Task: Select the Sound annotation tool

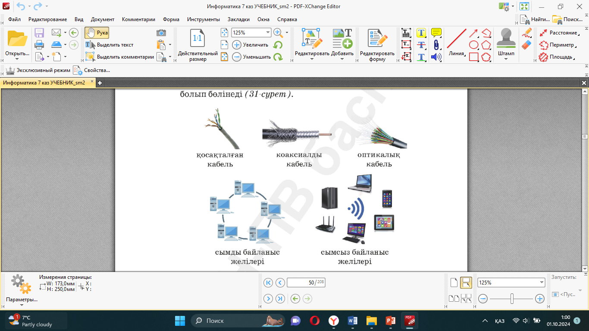Action: pos(436,57)
